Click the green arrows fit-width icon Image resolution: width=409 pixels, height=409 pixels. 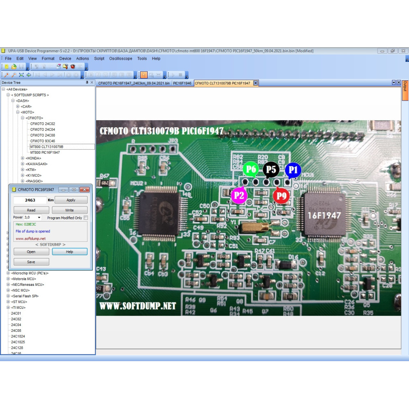coord(29,75)
